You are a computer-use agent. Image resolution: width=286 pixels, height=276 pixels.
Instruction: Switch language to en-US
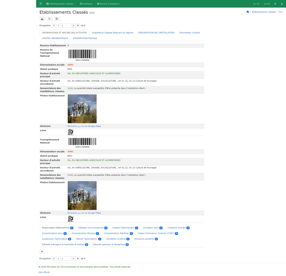coord(256,4)
